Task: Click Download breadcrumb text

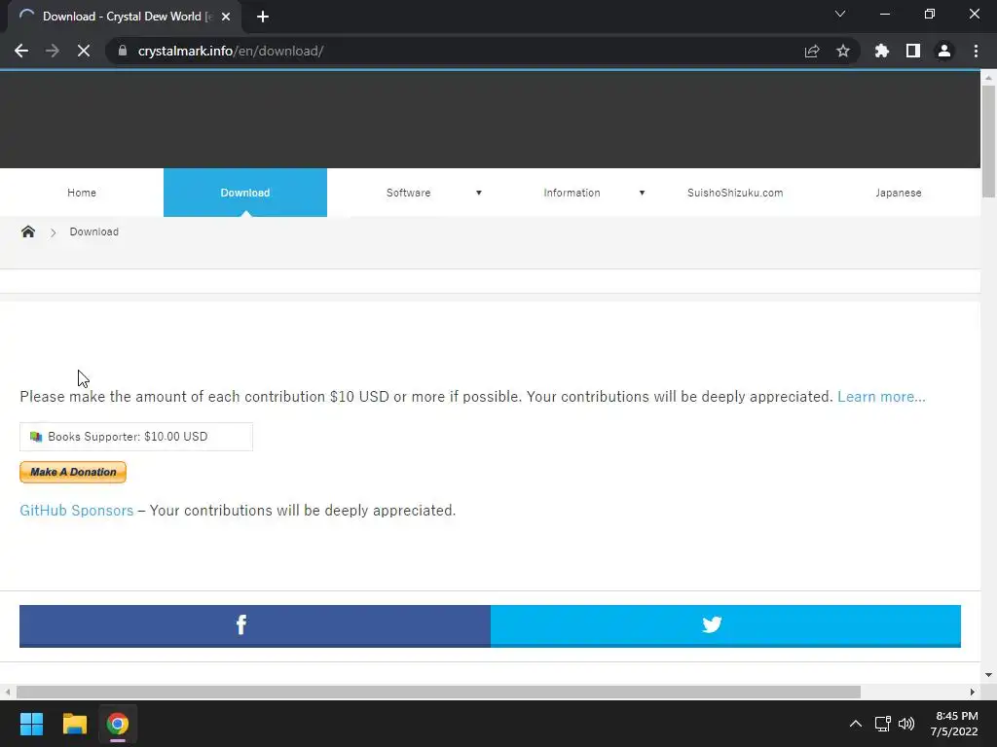Action: pos(94,231)
